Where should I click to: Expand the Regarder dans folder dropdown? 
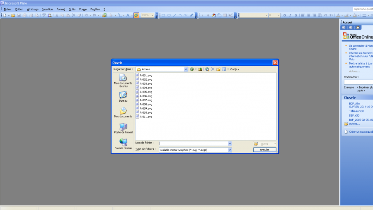186,69
